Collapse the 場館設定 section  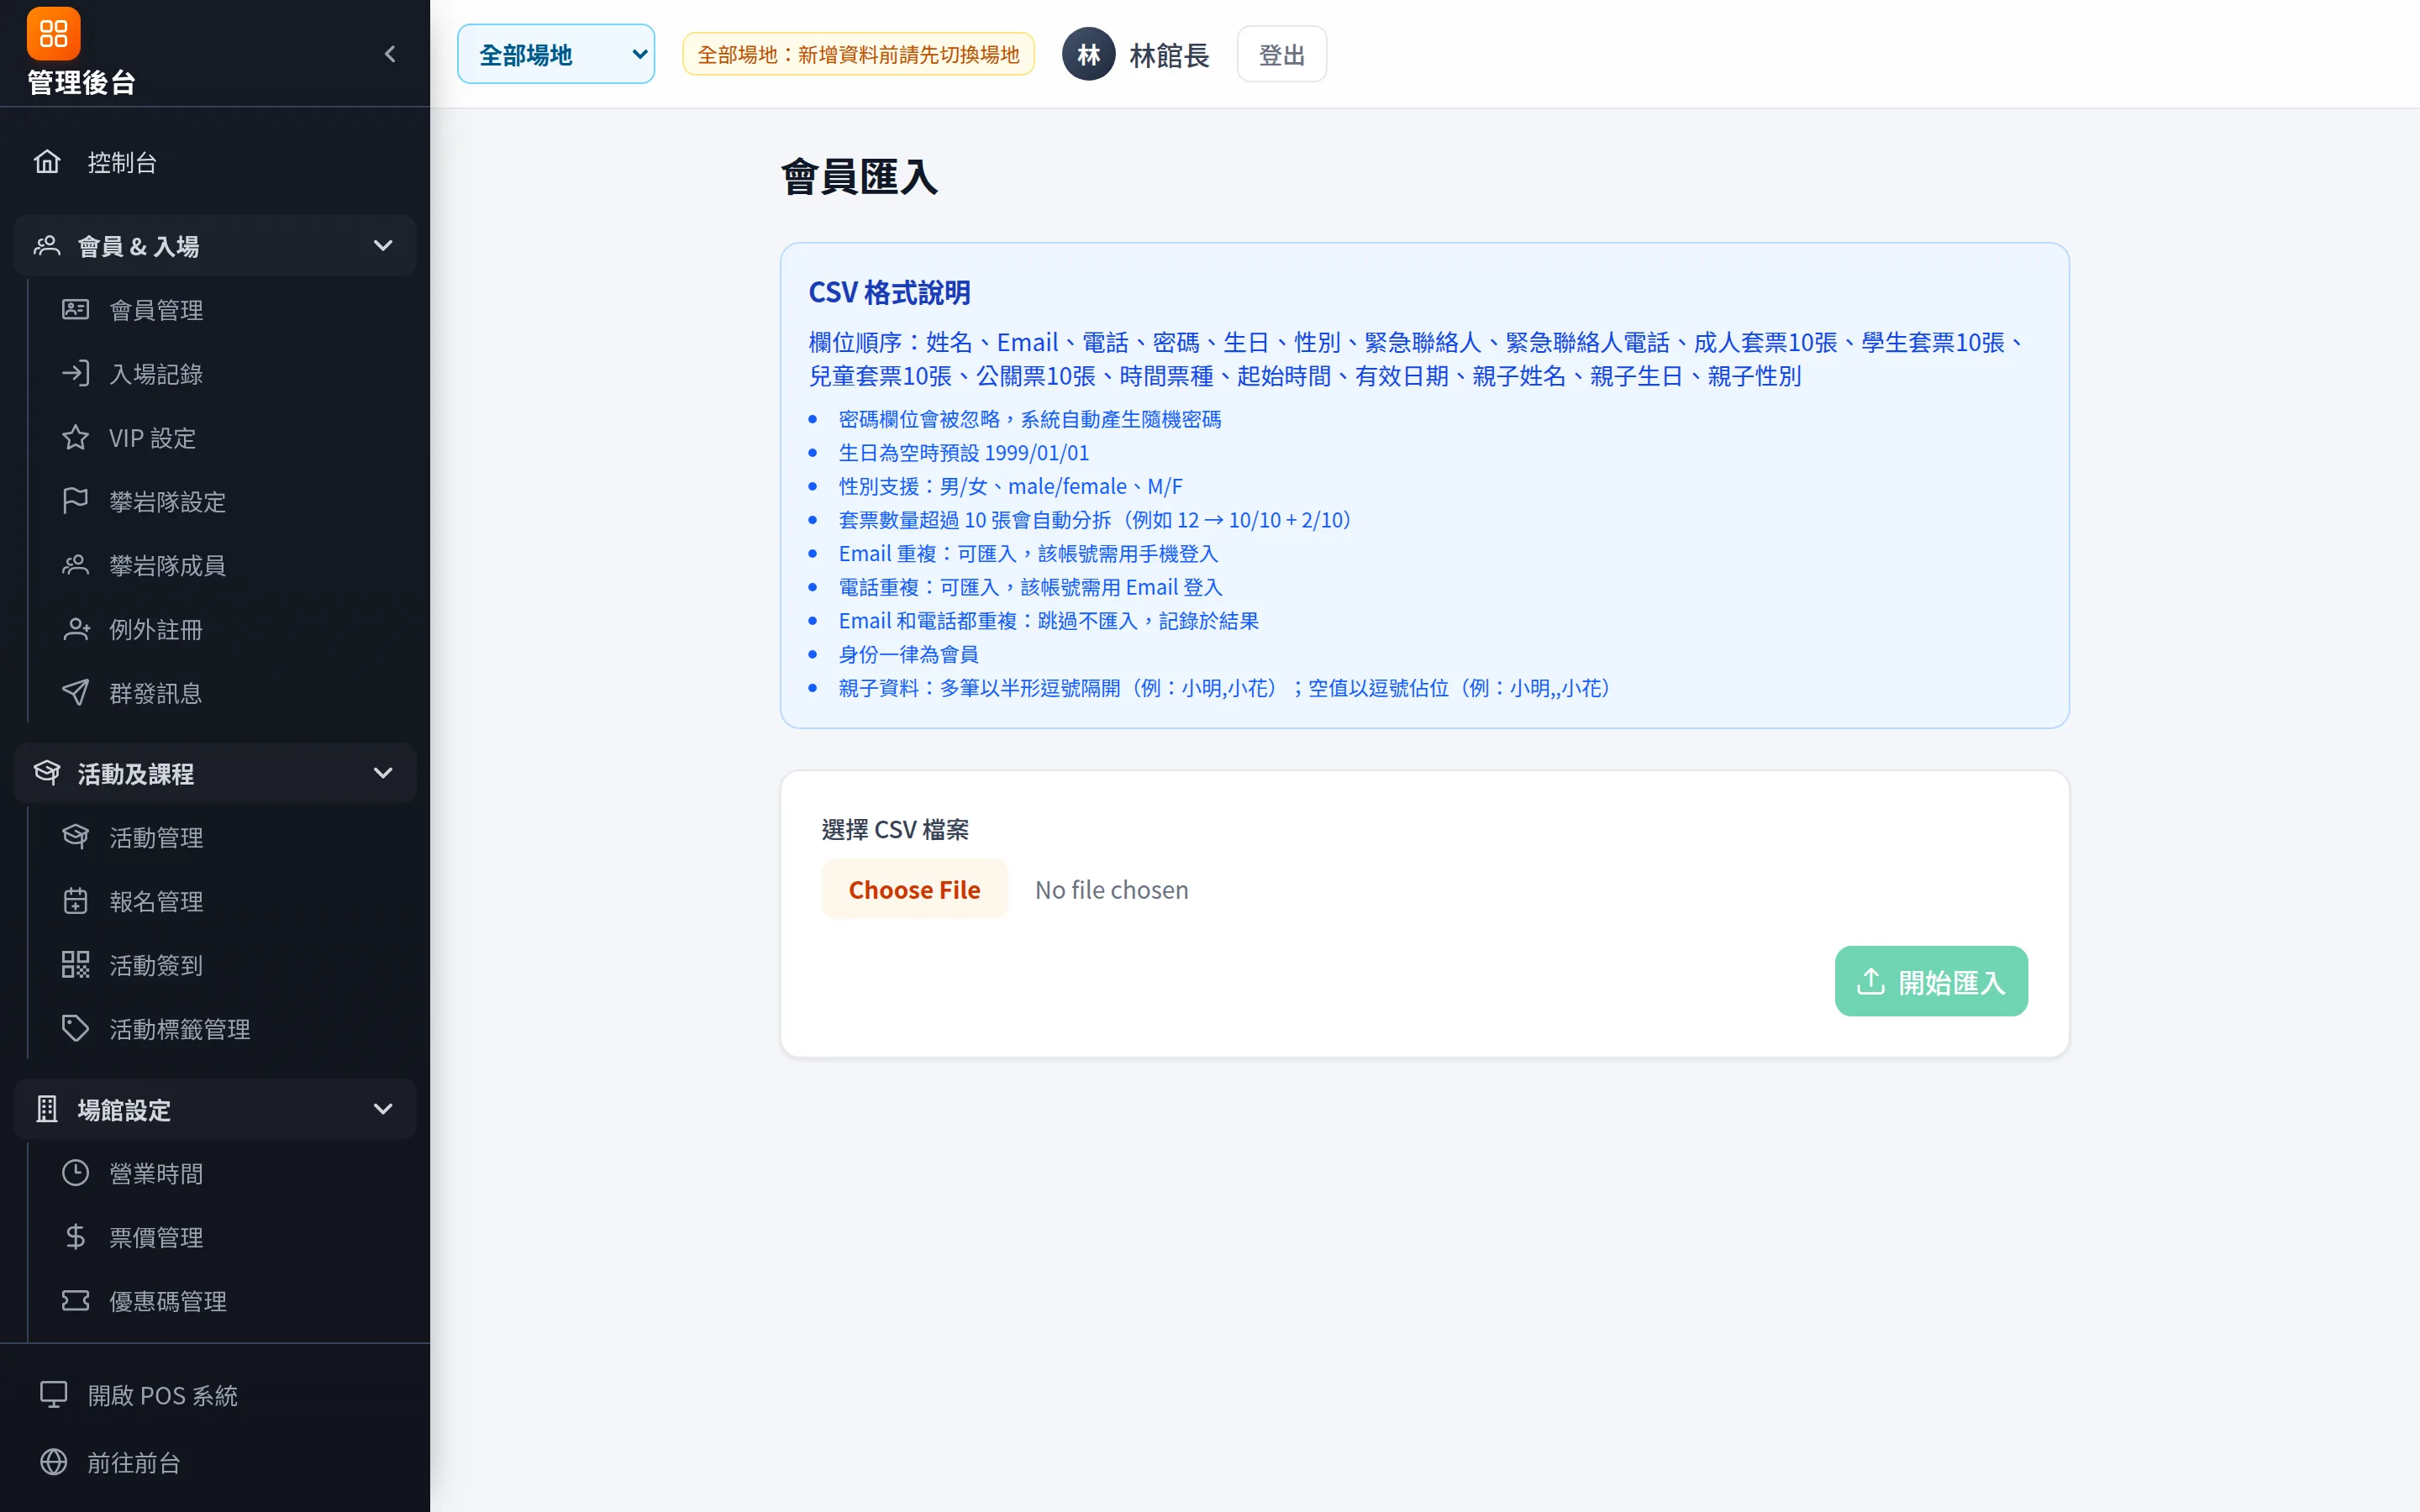[x=215, y=1109]
